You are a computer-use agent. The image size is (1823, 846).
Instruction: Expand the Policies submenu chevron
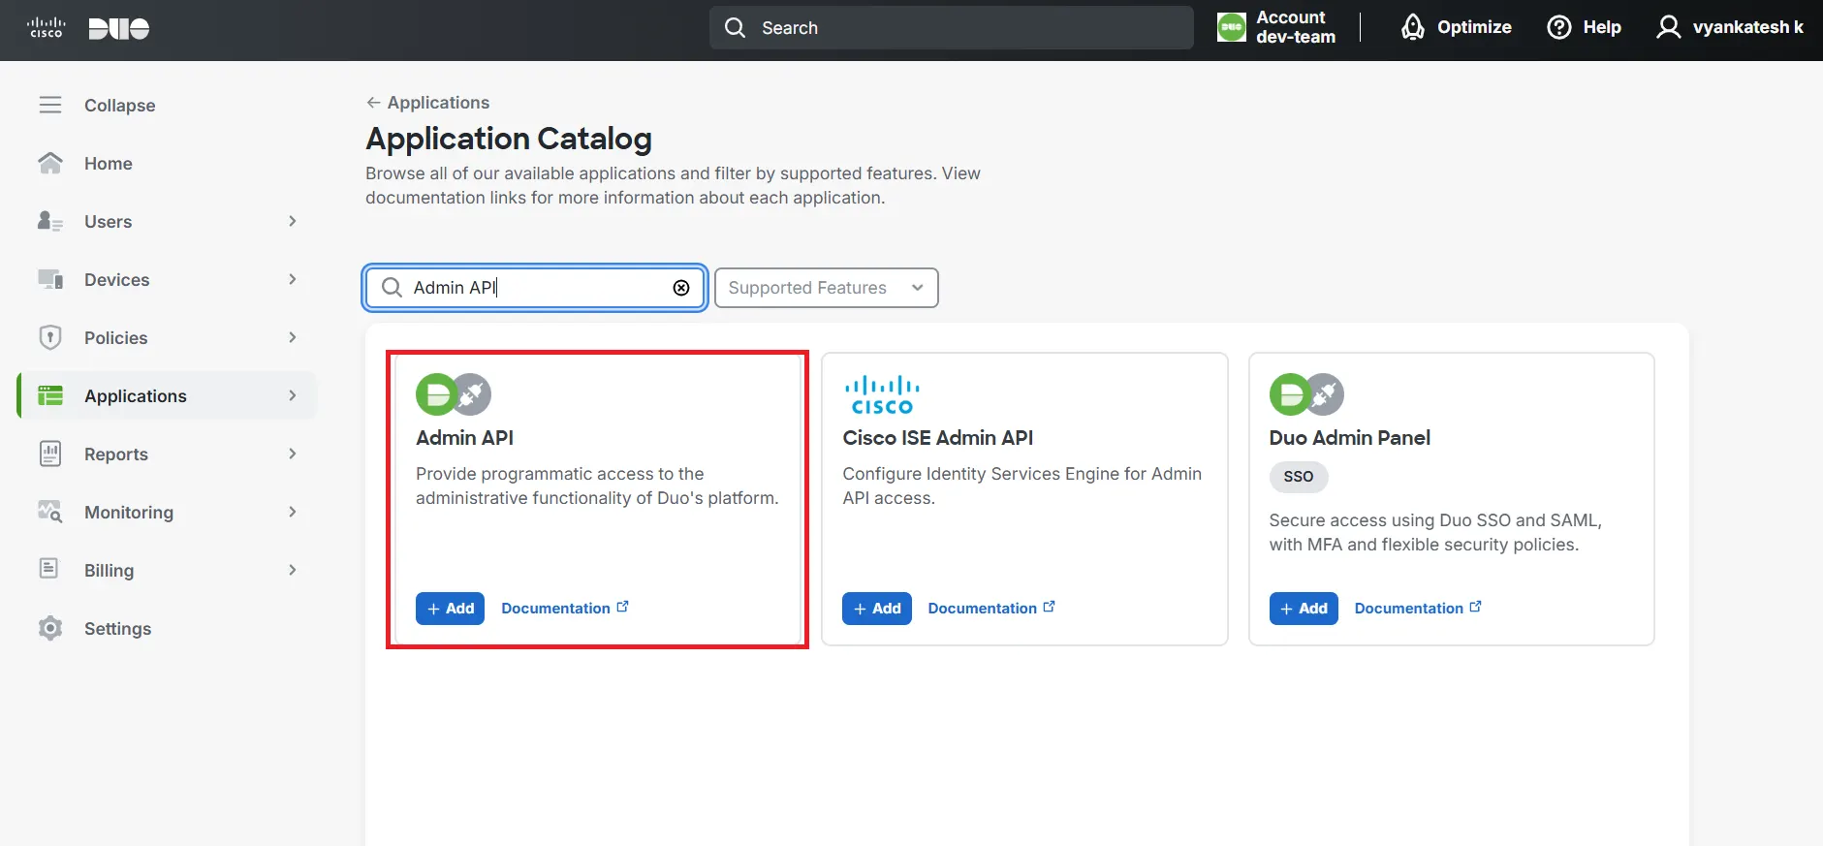click(293, 337)
